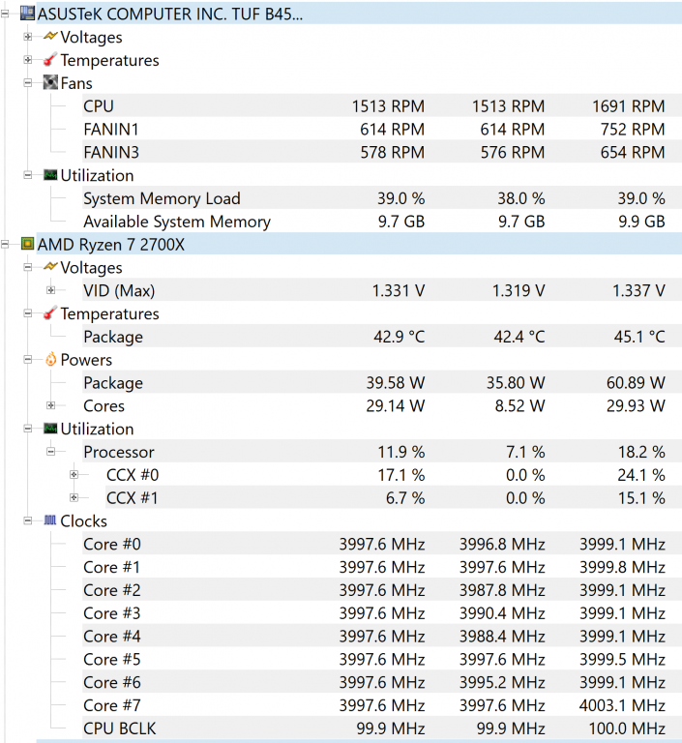
Task: Select the ASUSTeK COMPUTER INC. TUF B45... row
Action: pyautogui.click(x=359, y=14)
